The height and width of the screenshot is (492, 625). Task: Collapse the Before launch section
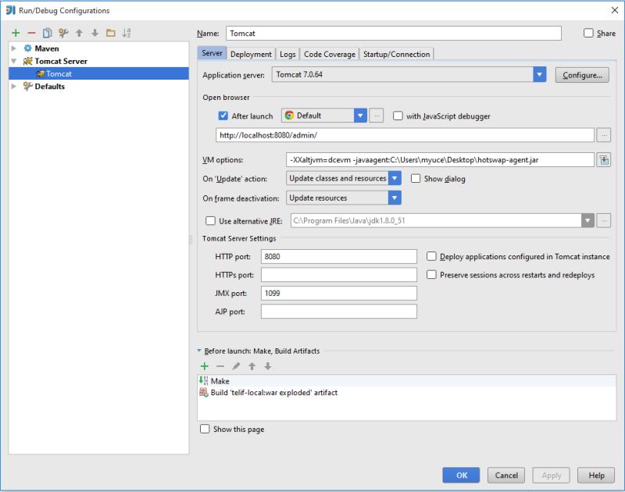[x=199, y=351]
